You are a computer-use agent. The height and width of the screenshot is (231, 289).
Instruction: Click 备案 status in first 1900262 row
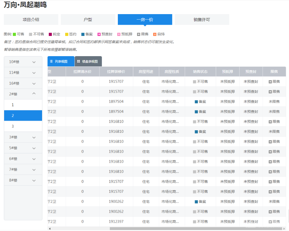click(x=200, y=202)
